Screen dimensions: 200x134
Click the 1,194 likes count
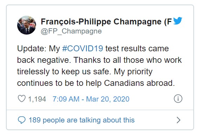click(37, 99)
